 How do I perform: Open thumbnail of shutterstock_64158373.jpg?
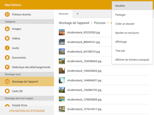click(x=62, y=52)
